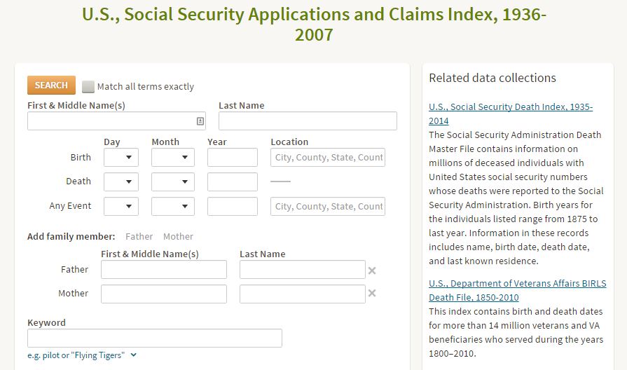Viewport: 627px width, 370px height.
Task: Focus Mother's First & Middle Name field
Action: click(x=163, y=294)
